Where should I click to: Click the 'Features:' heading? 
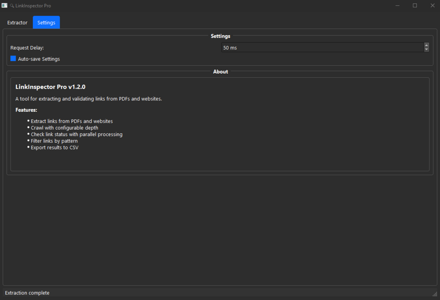(x=26, y=110)
